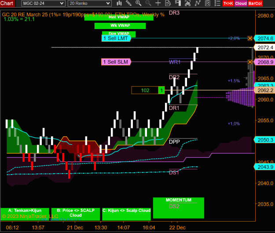Click the 1.03% = 21.1 readout

pyautogui.click(x=19, y=19)
